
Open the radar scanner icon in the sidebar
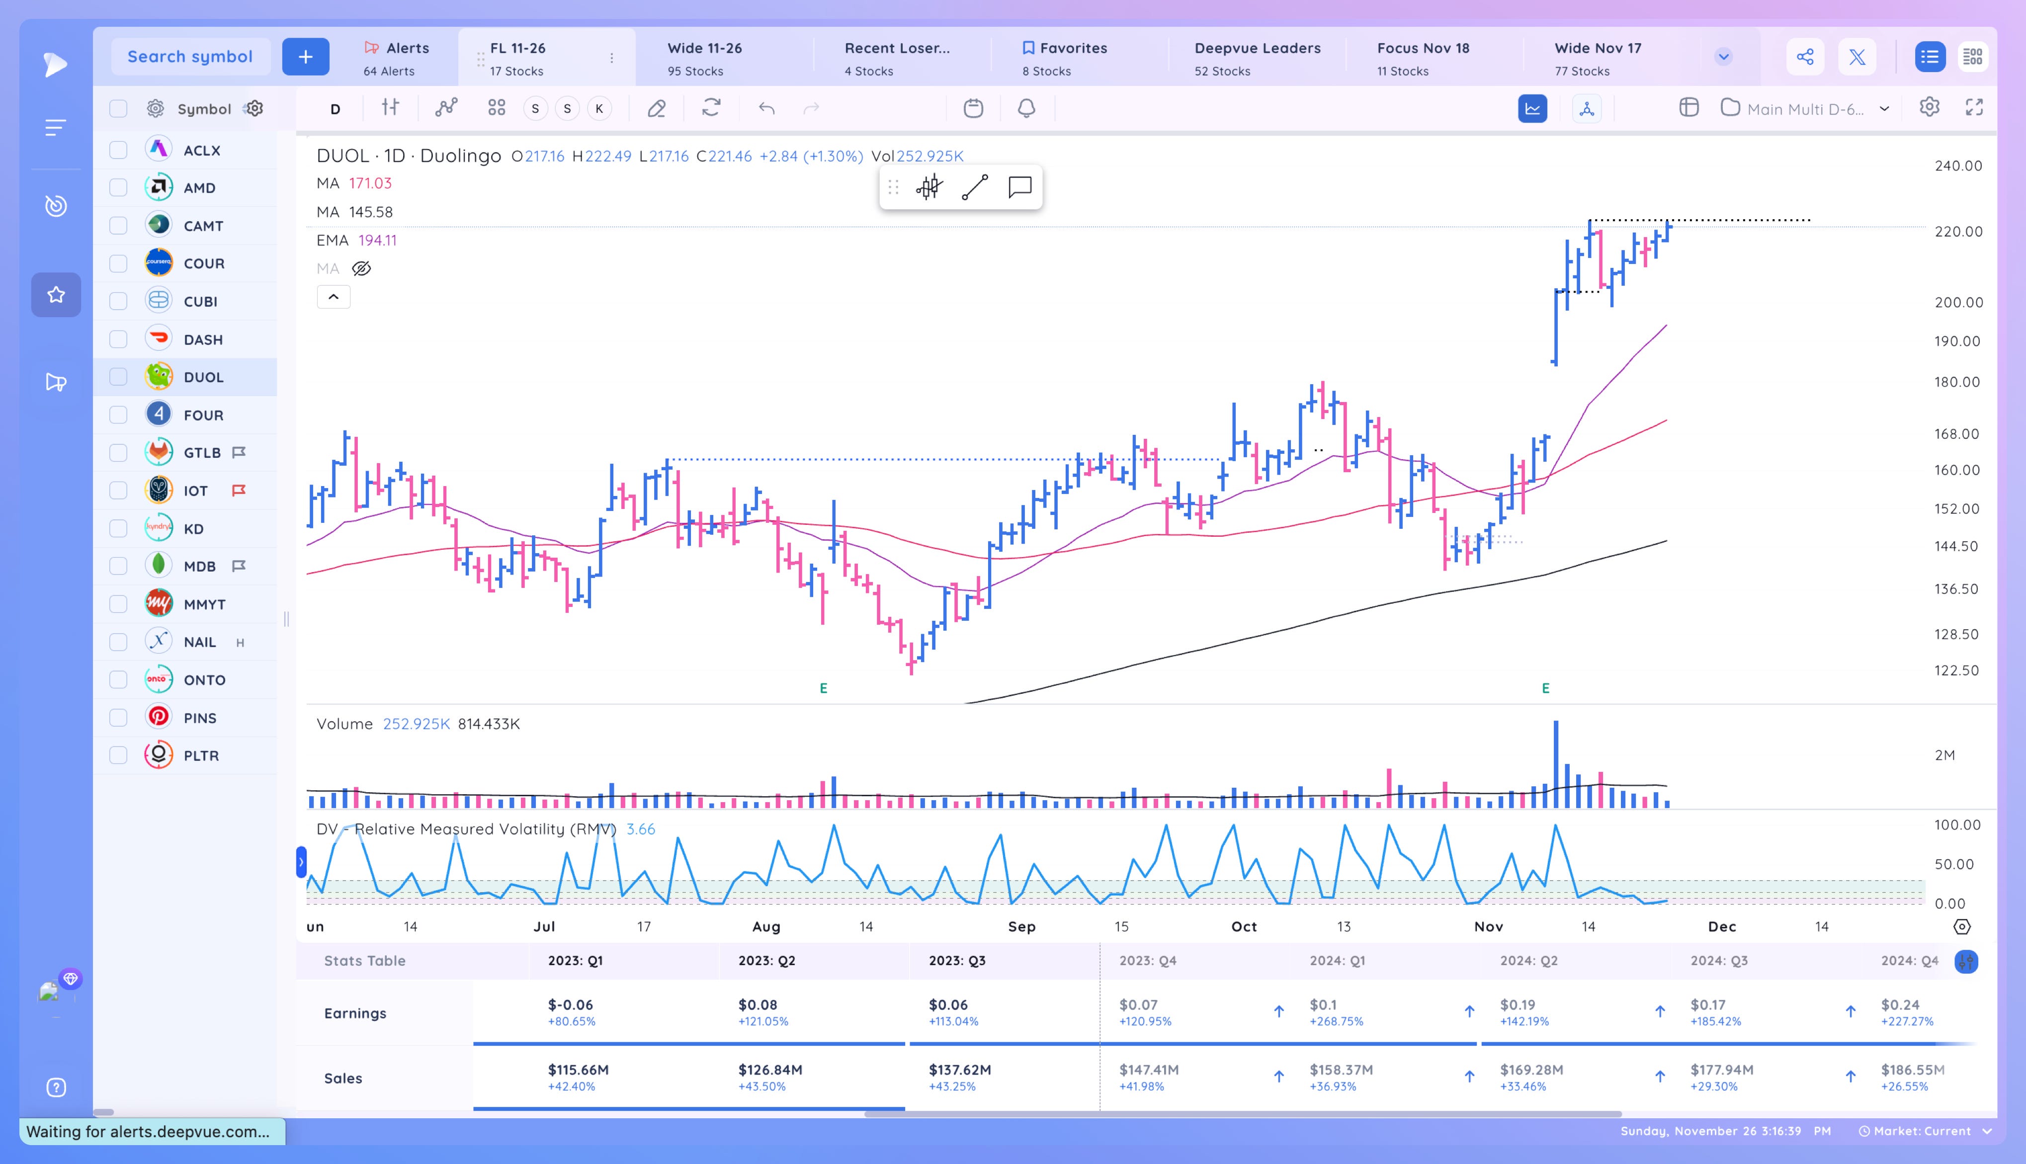pyautogui.click(x=55, y=206)
